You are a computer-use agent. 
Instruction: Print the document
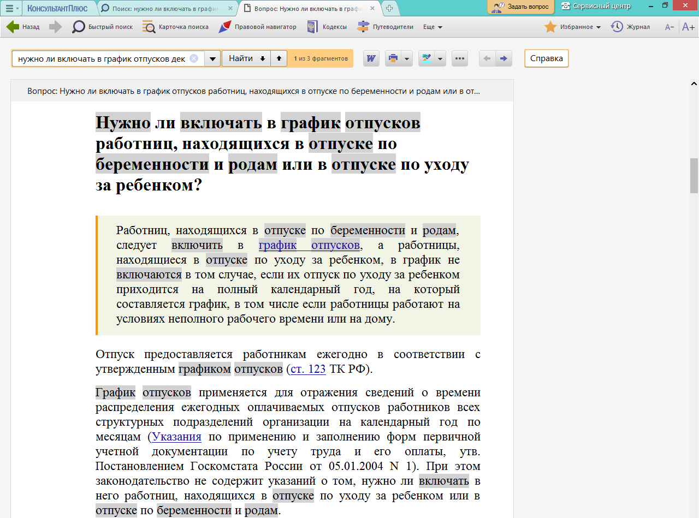pos(393,58)
